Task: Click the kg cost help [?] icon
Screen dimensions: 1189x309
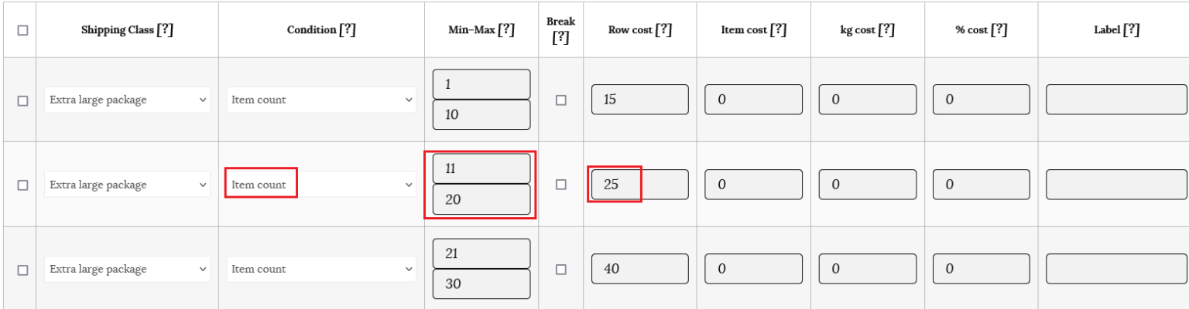Action: click(887, 30)
